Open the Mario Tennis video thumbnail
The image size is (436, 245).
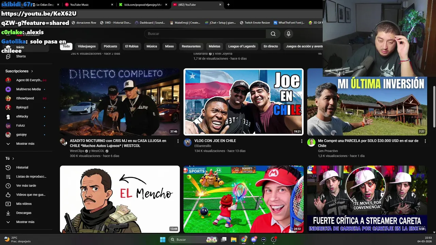244,199
